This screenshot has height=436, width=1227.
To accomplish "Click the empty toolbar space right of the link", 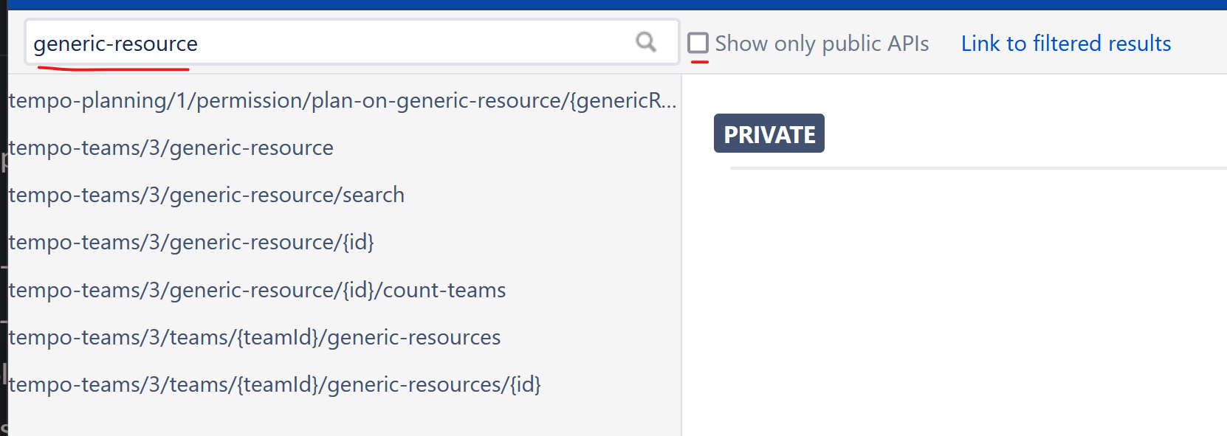I will (x=1200, y=44).
